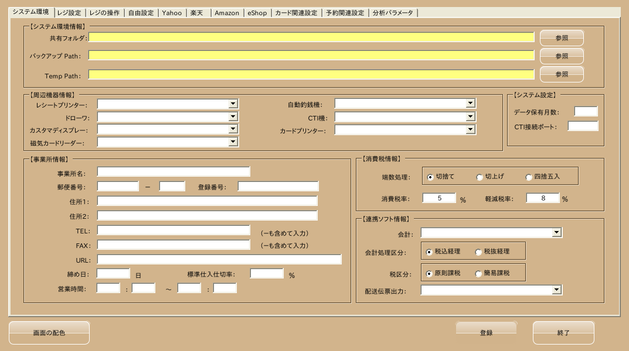Expand the 配送伝票出力 dropdown
The height and width of the screenshot is (351, 629).
pos(556,290)
